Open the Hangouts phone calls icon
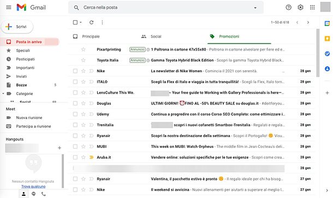Viewport: 333px width, 198px height. [44, 194]
